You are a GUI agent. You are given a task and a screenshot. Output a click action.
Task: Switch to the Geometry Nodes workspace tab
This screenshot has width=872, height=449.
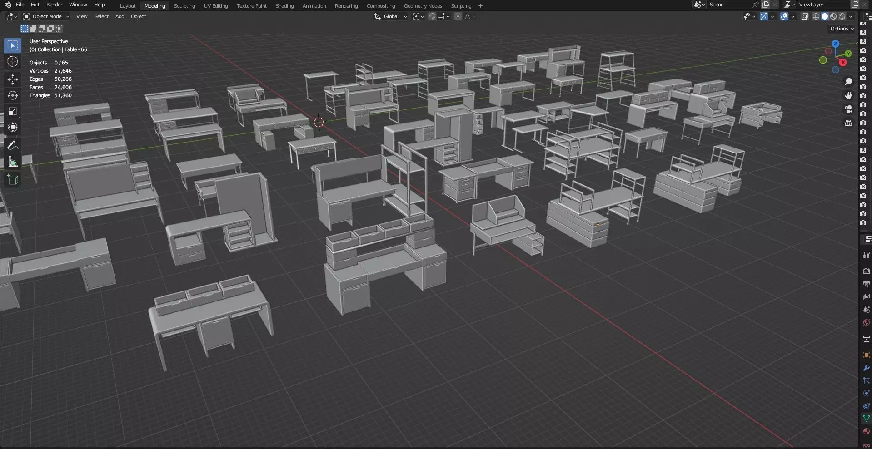(x=423, y=6)
